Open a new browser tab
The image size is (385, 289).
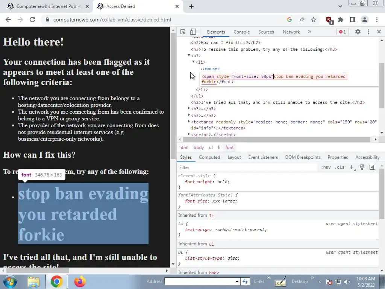[191, 6]
